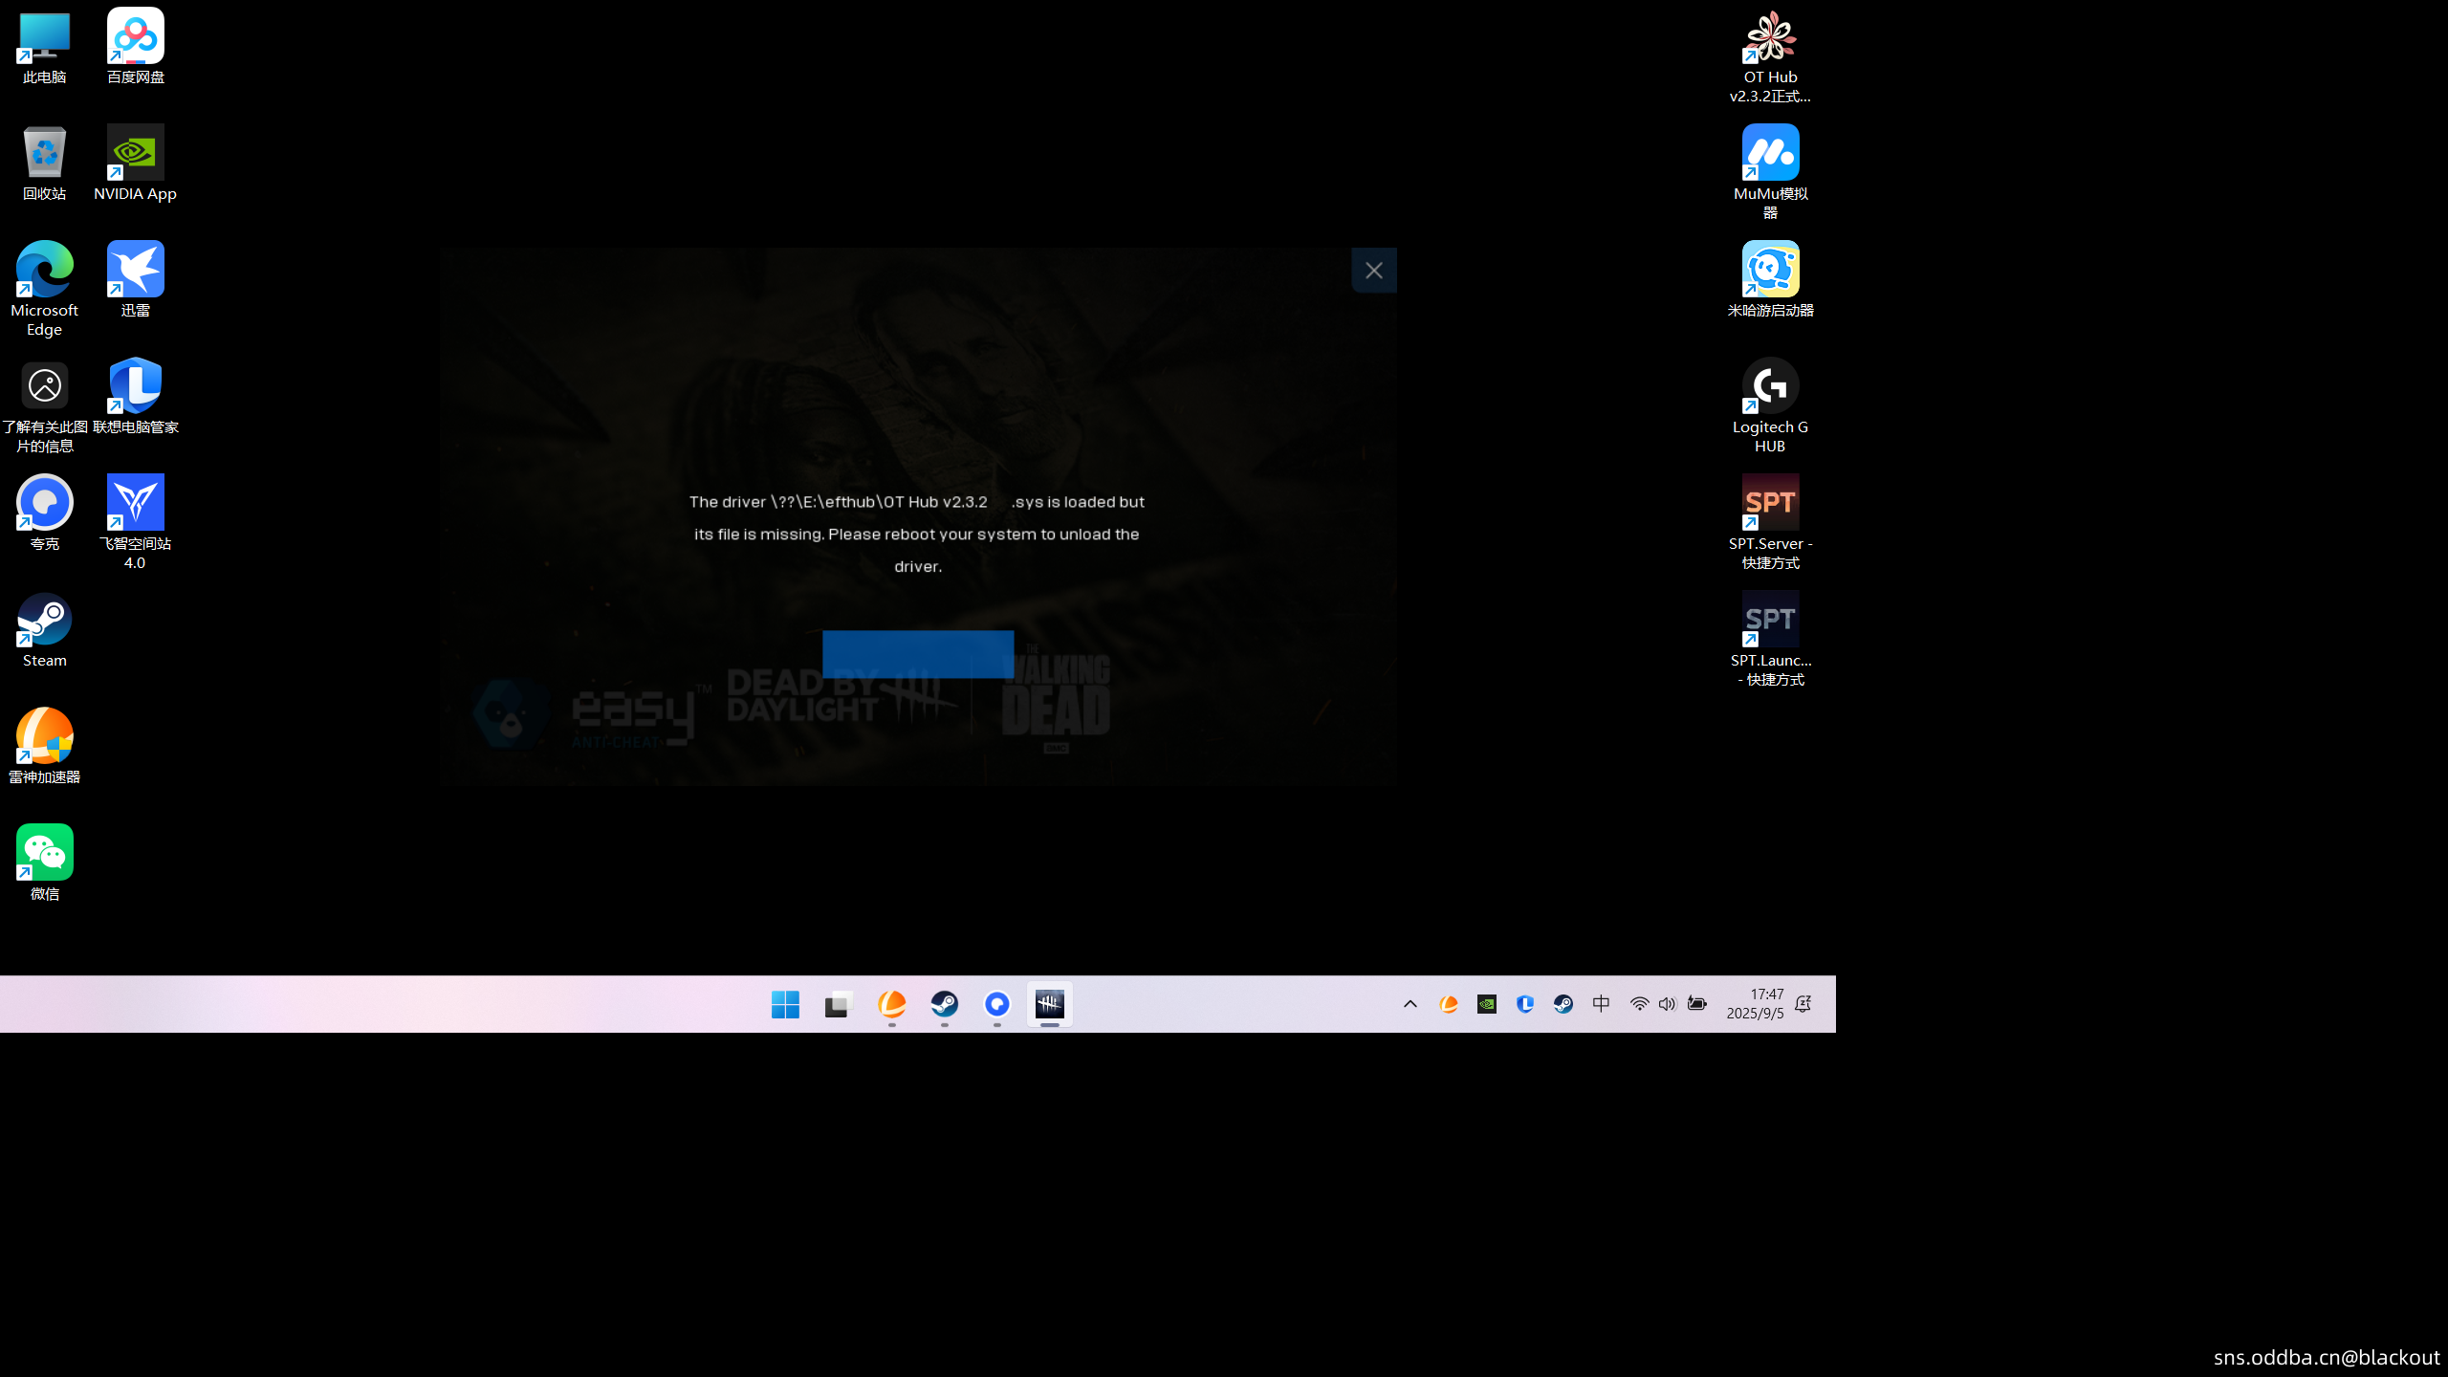2448x1377 pixels.
Task: Open the battery status tray icon
Action: coord(1697,1004)
